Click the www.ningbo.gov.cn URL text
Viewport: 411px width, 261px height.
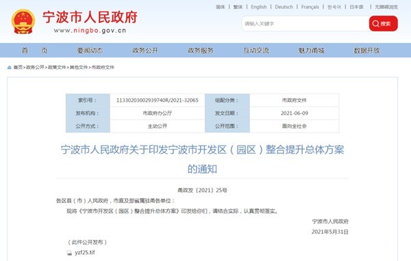(x=90, y=31)
